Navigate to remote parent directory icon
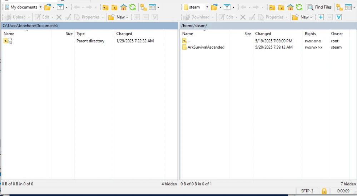The height and width of the screenshot is (196, 357). pos(272,7)
